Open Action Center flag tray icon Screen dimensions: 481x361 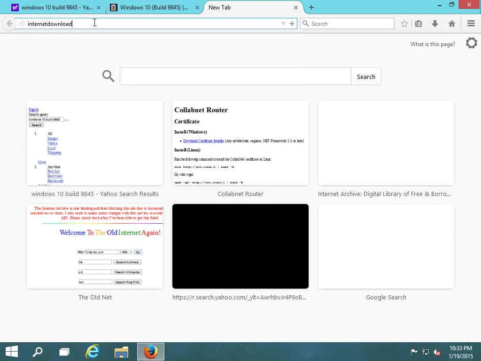click(414, 352)
